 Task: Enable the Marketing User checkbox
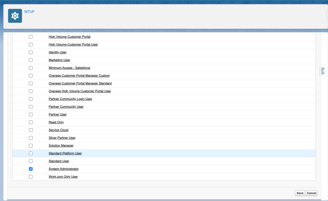[x=30, y=60]
